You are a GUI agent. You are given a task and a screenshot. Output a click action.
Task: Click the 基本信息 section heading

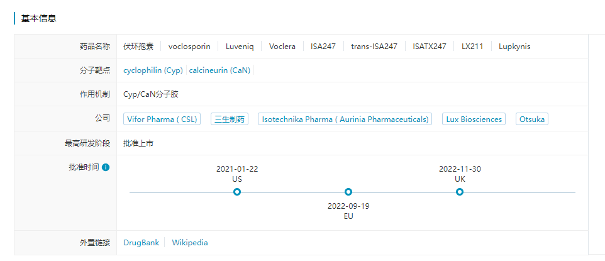pyautogui.click(x=39, y=18)
